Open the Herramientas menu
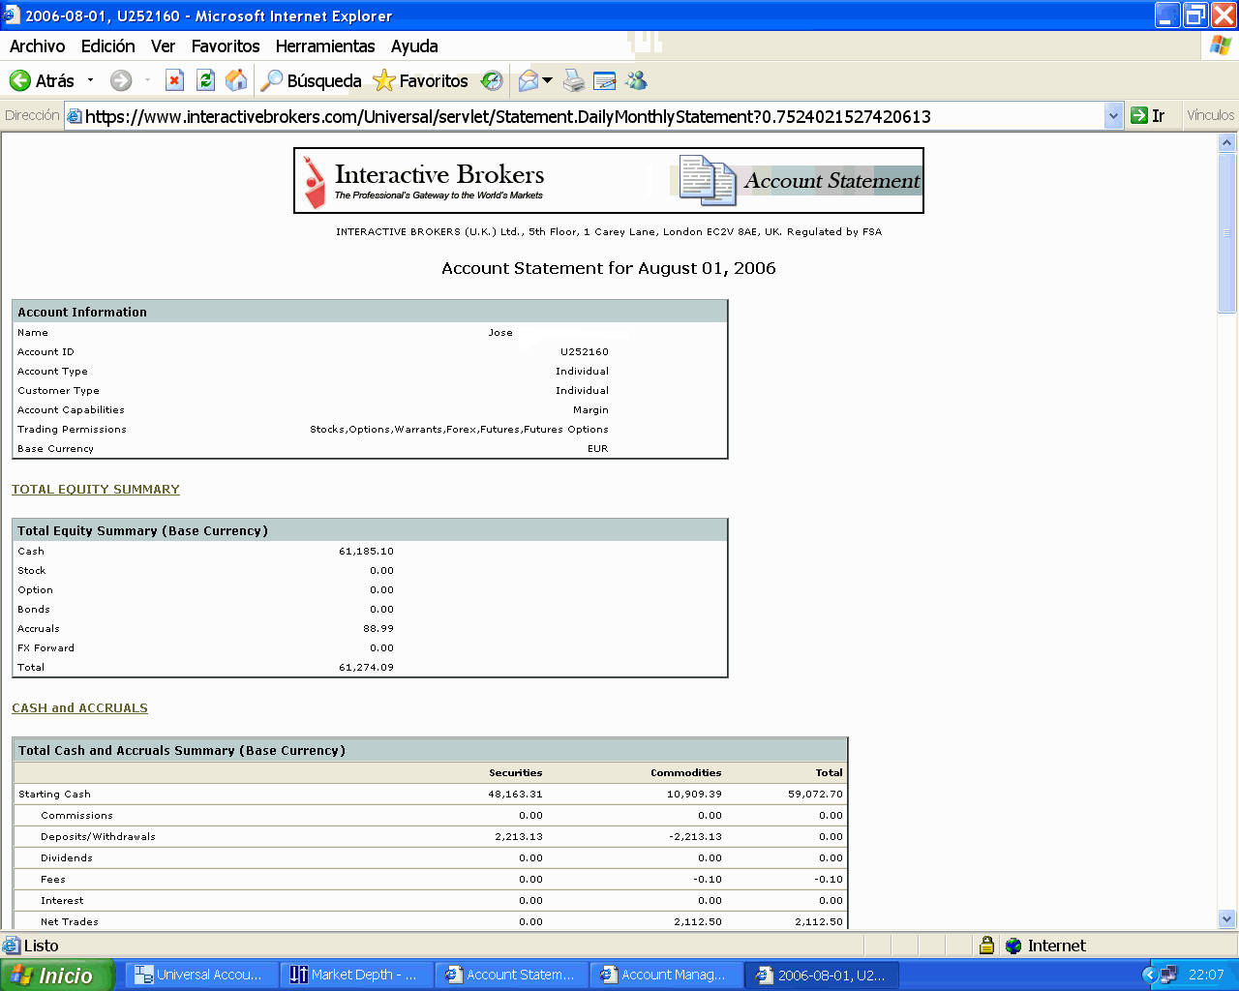Screen dimensions: 1239x991 click(325, 45)
